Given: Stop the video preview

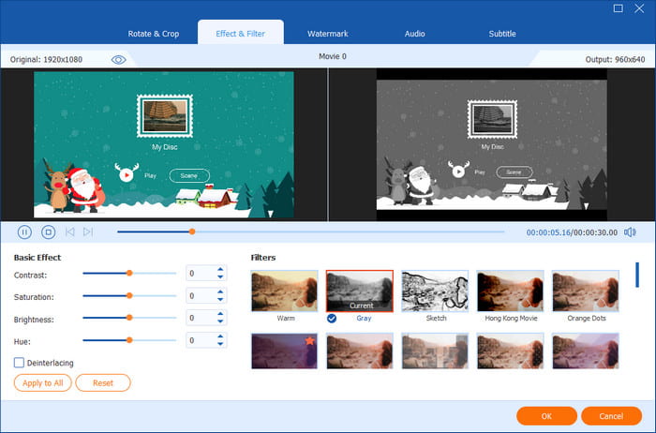Looking at the screenshot, I should (49, 231).
